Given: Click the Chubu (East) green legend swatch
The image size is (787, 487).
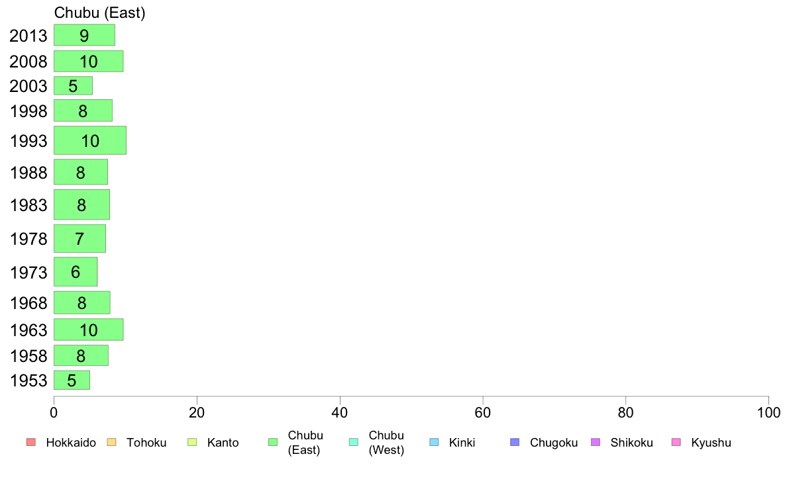Looking at the screenshot, I should (273, 443).
